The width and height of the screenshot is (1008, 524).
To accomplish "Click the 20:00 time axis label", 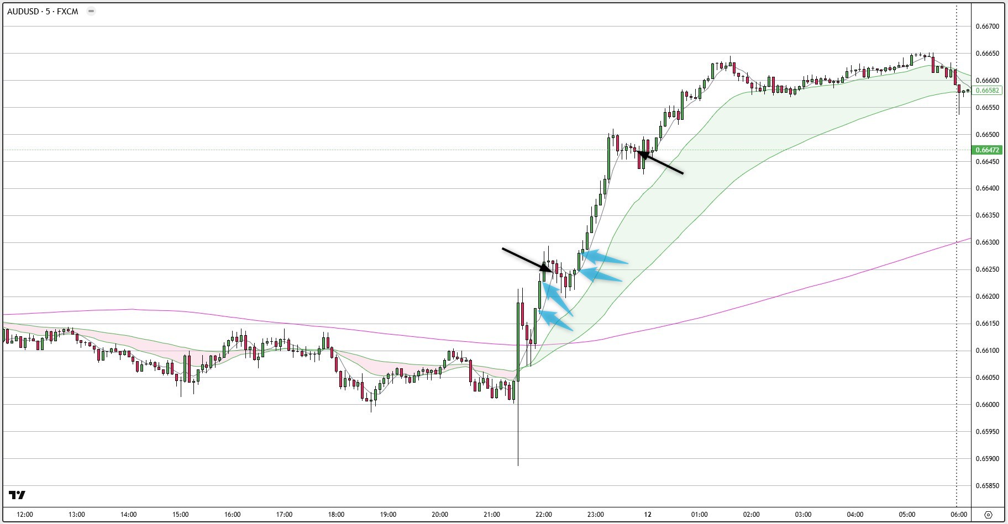I will [440, 515].
